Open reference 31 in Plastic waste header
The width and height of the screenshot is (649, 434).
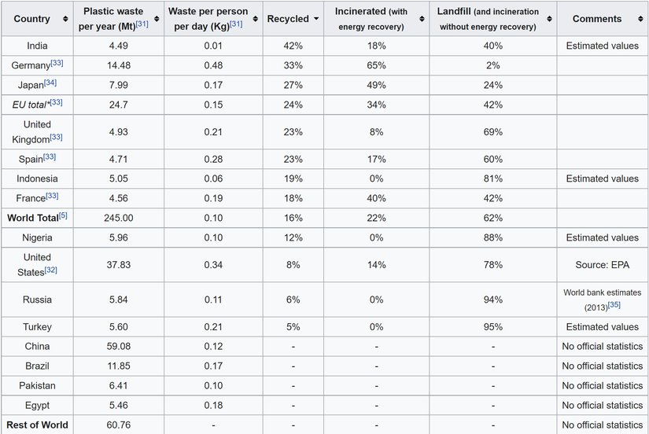click(x=142, y=24)
